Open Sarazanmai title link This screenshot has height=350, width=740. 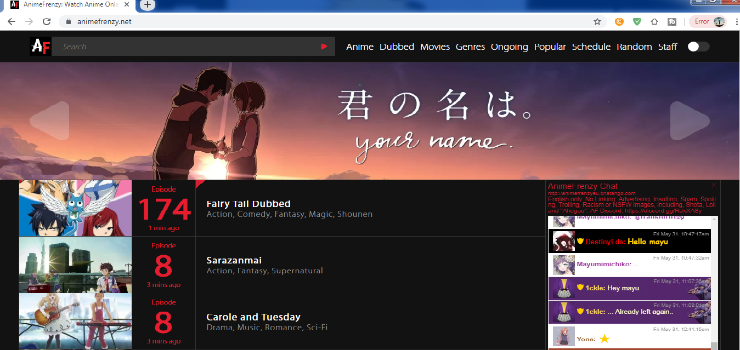coord(234,260)
